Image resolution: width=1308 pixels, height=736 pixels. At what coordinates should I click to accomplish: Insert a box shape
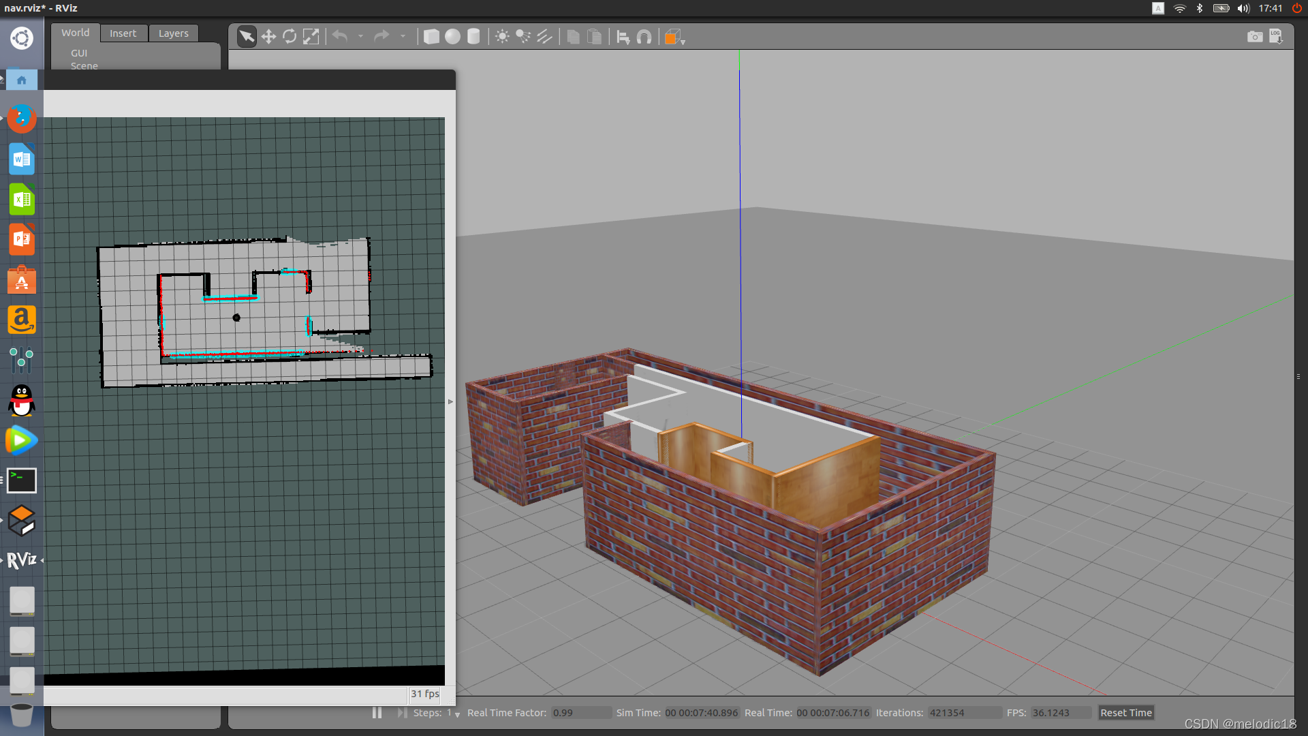click(x=431, y=37)
